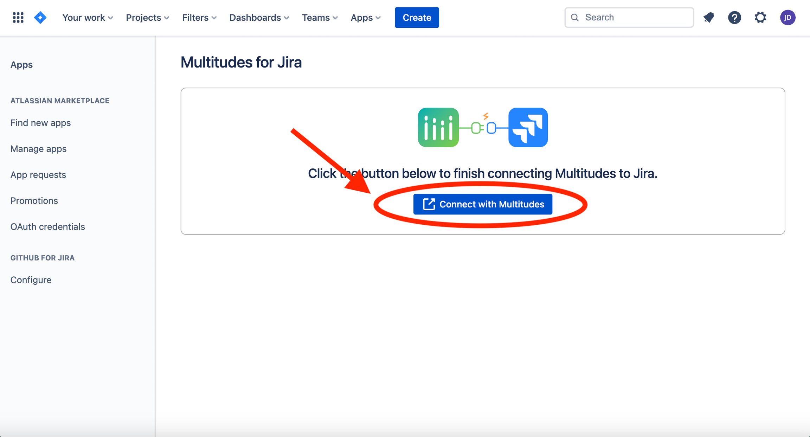Open the app switcher grid icon
810x437 pixels.
18,17
